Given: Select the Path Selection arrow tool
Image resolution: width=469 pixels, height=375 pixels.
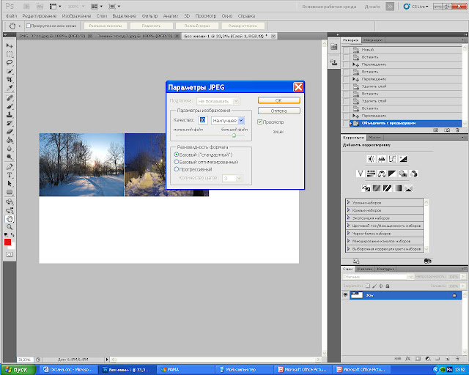Looking at the screenshot, I should pyautogui.click(x=10, y=184).
